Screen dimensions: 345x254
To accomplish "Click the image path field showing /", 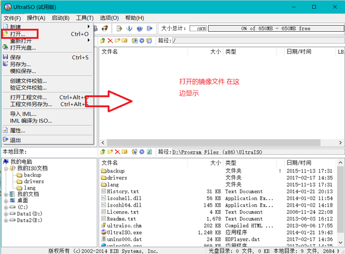I will point(258,41).
